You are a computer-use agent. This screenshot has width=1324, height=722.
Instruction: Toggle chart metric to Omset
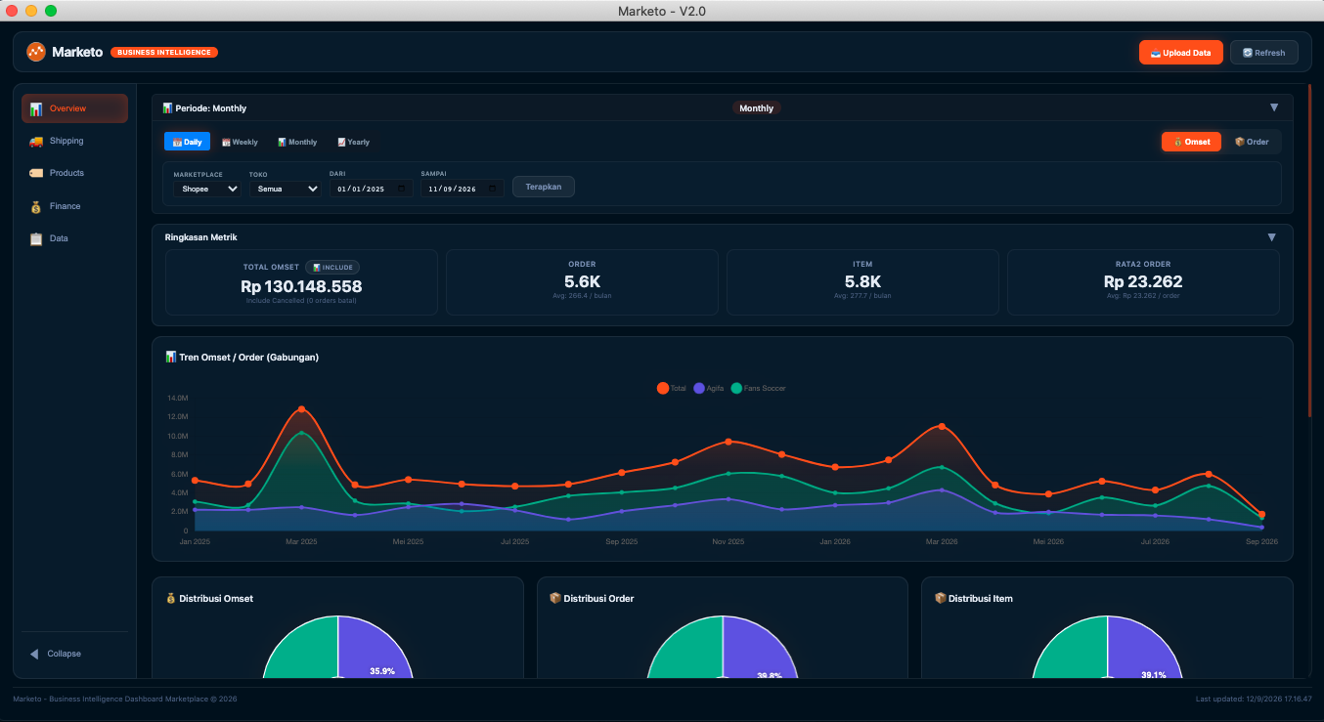coord(1191,142)
